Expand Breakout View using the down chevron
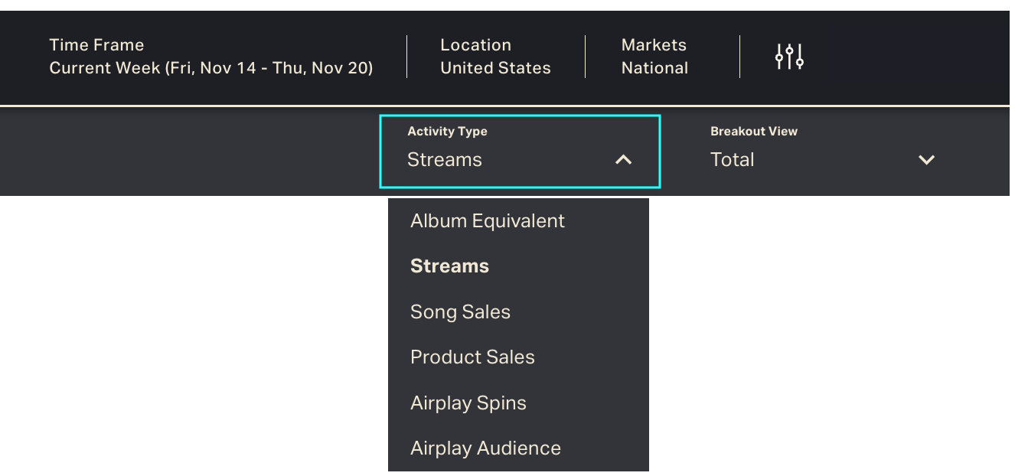The width and height of the screenshot is (1015, 476). click(x=926, y=160)
